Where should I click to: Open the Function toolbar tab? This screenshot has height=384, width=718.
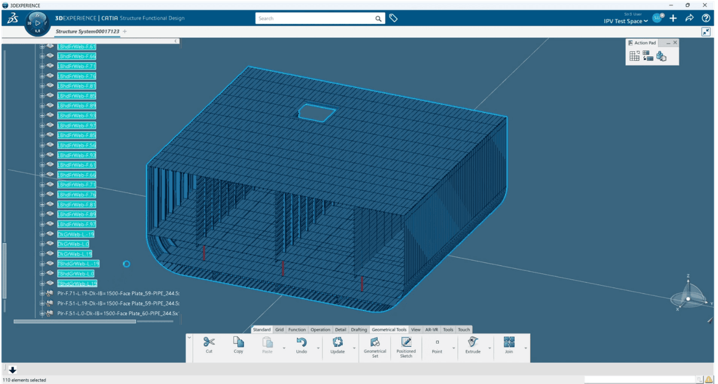coord(297,330)
